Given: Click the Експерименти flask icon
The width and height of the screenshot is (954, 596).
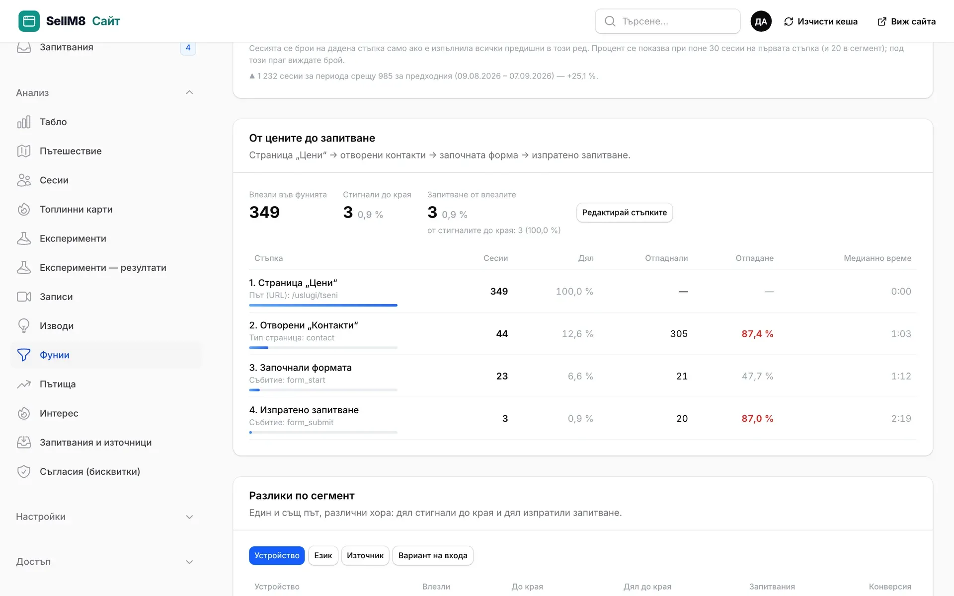Looking at the screenshot, I should click(24, 238).
